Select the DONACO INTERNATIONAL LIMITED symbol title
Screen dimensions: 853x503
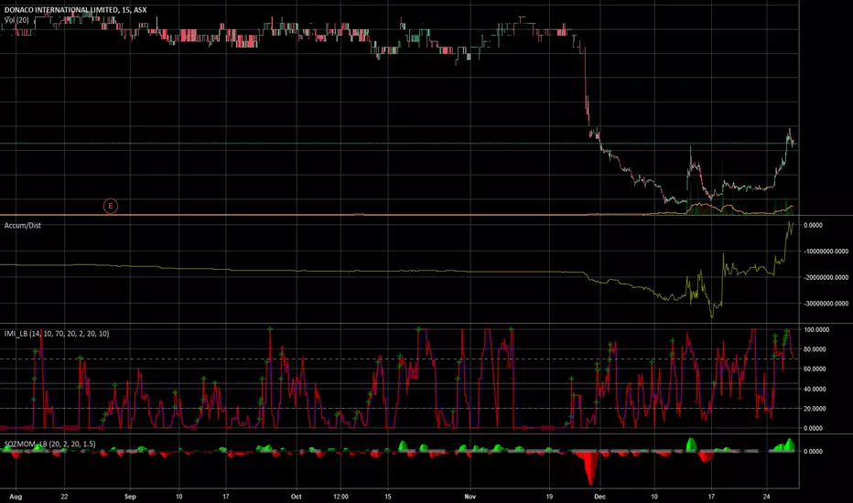pos(61,10)
